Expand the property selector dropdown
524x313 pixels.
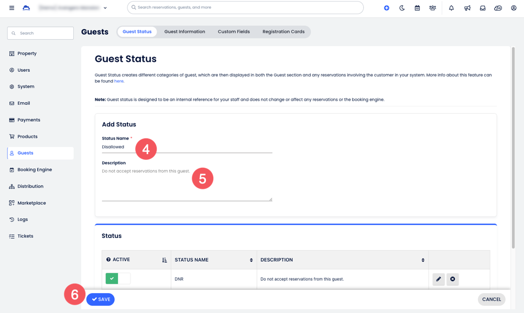click(x=105, y=8)
